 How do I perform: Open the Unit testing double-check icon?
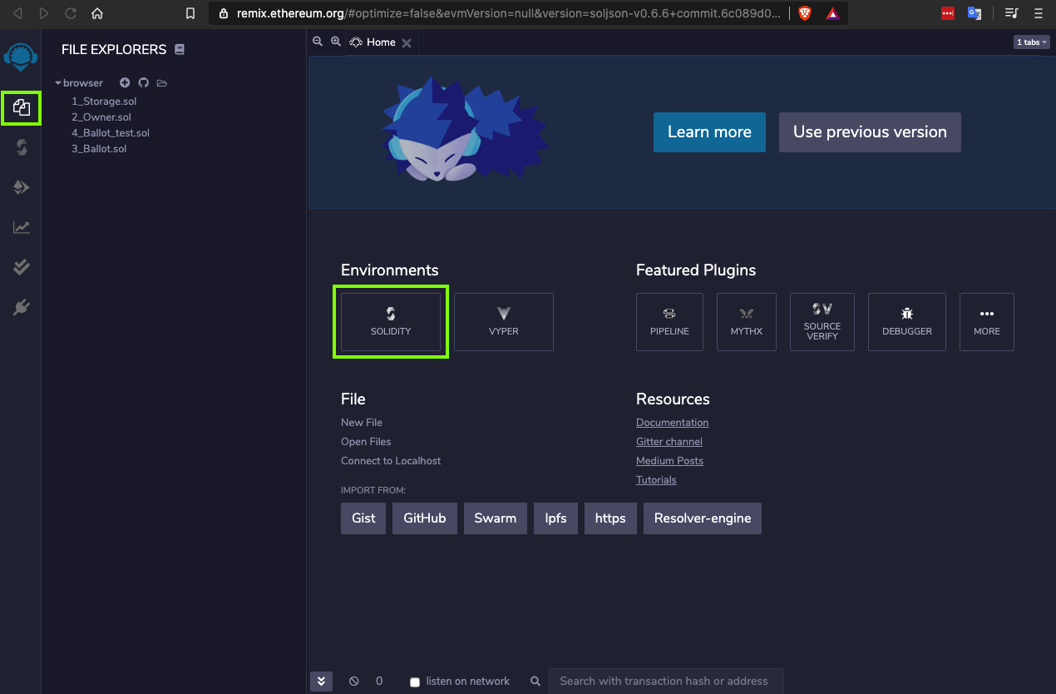22,267
